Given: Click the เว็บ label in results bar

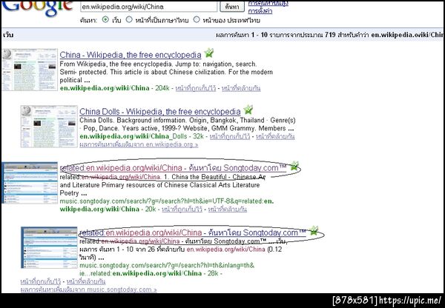Looking at the screenshot, I should 8,35.
